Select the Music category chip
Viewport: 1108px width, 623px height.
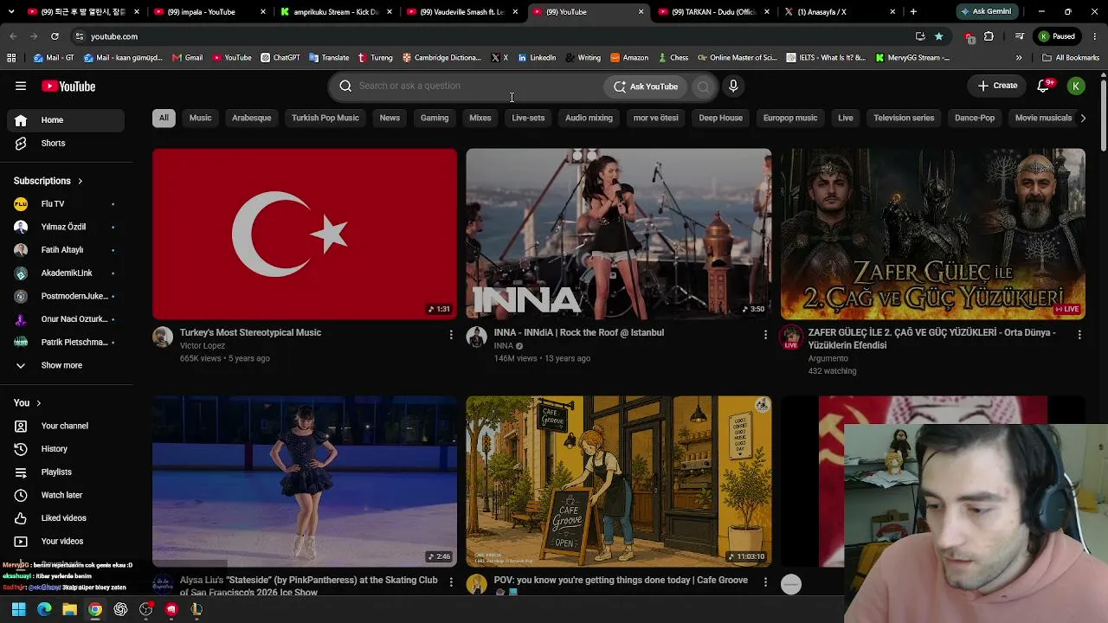(x=200, y=118)
